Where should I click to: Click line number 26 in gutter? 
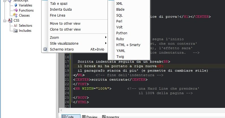click(67, 102)
